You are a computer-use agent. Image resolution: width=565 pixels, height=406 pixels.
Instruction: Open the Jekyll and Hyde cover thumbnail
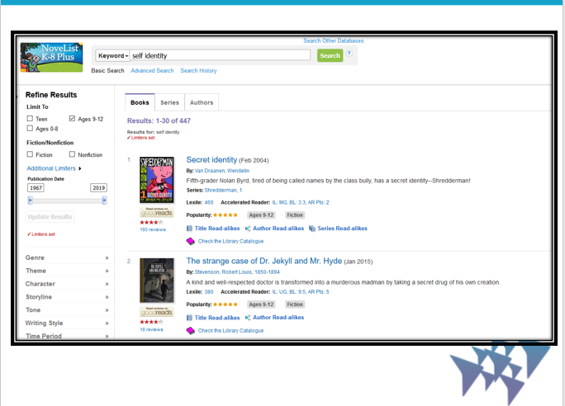point(157,281)
